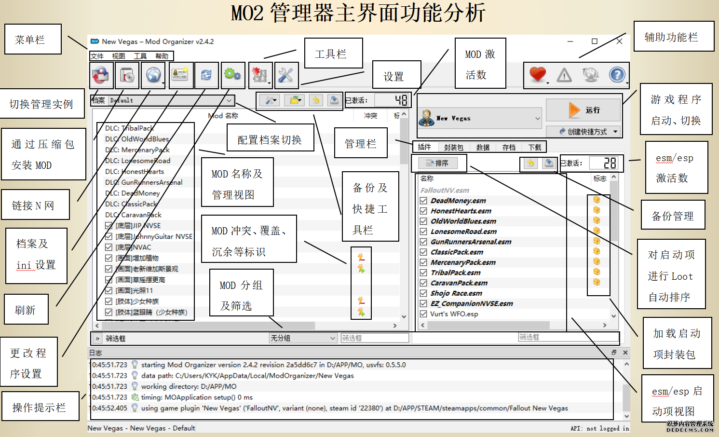The width and height of the screenshot is (719, 437).
Task: Open the Nexus globe icon
Action: point(153,75)
